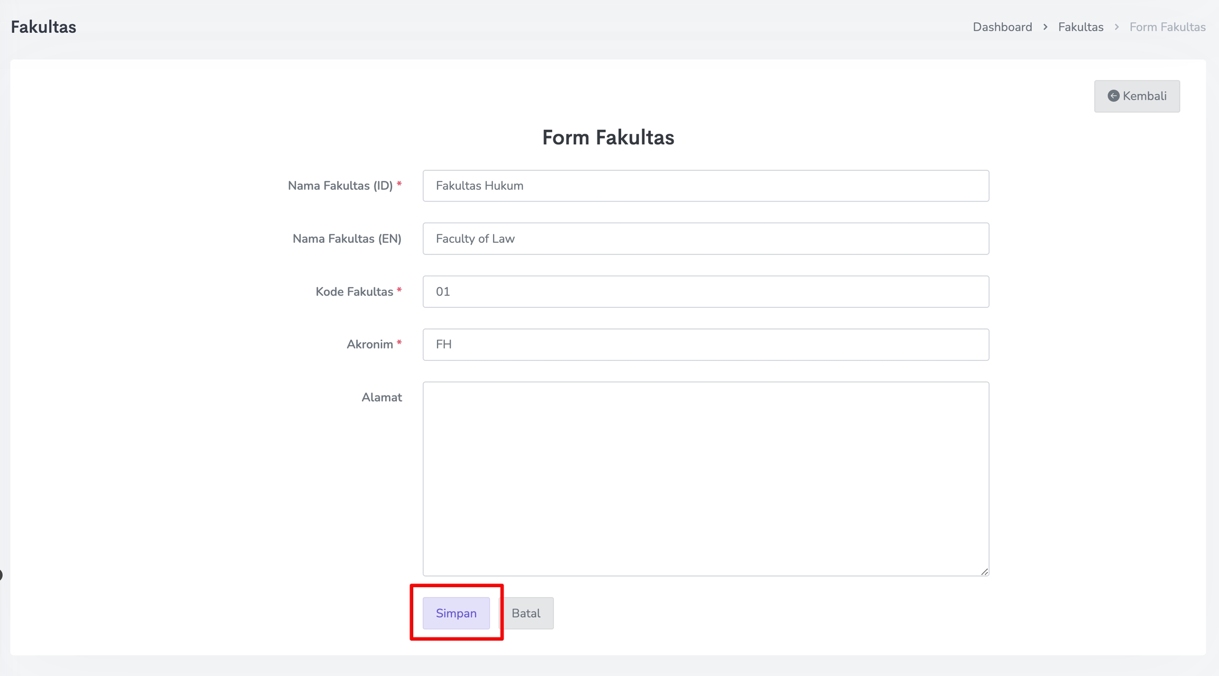Image resolution: width=1219 pixels, height=676 pixels.
Task: Click the first breadcrumb chevron after Dashboard
Action: pyautogui.click(x=1045, y=27)
